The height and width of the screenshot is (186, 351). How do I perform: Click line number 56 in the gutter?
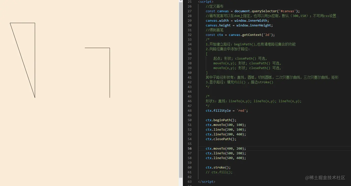point(190,149)
